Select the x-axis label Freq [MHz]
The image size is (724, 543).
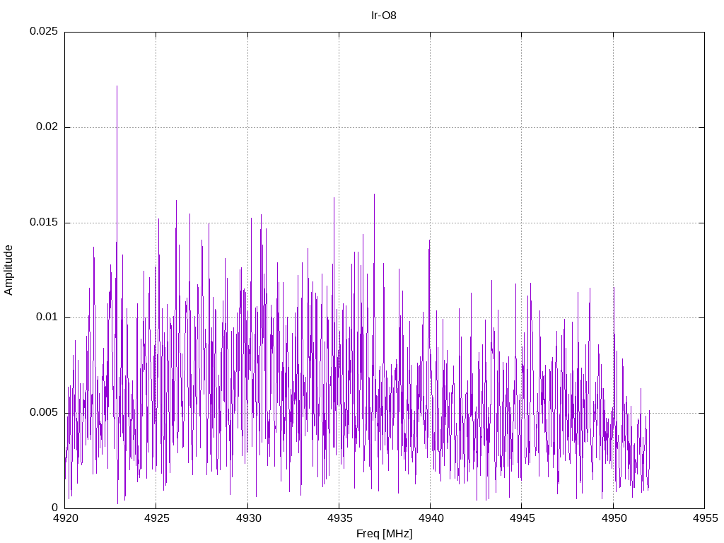(384, 534)
